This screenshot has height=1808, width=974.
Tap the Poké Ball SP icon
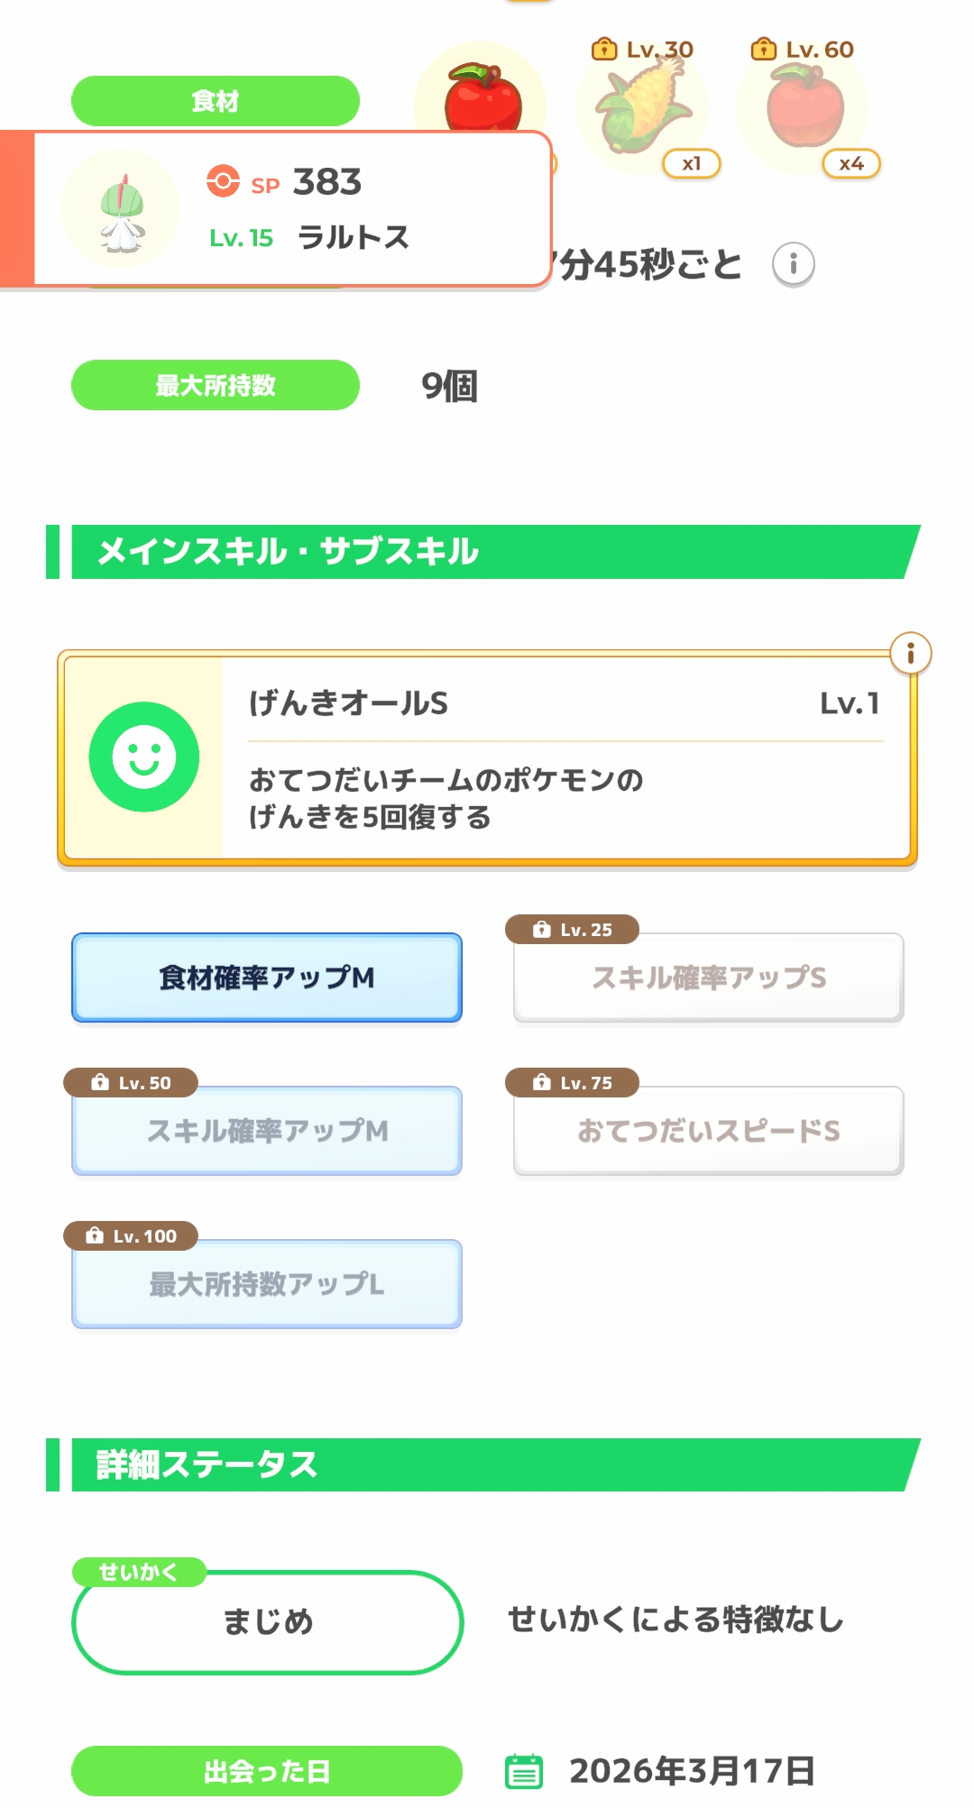(x=223, y=181)
